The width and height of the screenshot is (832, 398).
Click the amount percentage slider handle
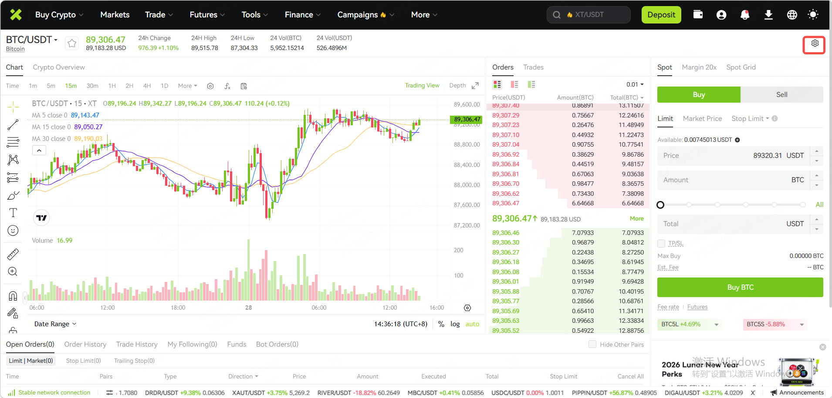click(660, 205)
